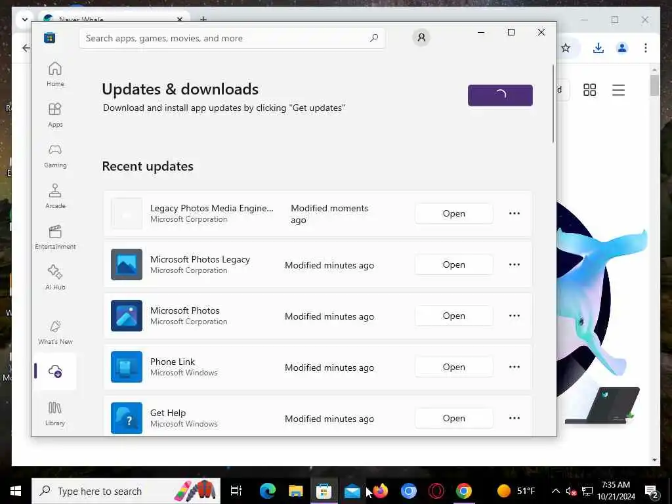Open What's New in sidebar
The width and height of the screenshot is (672, 504).
[55, 332]
